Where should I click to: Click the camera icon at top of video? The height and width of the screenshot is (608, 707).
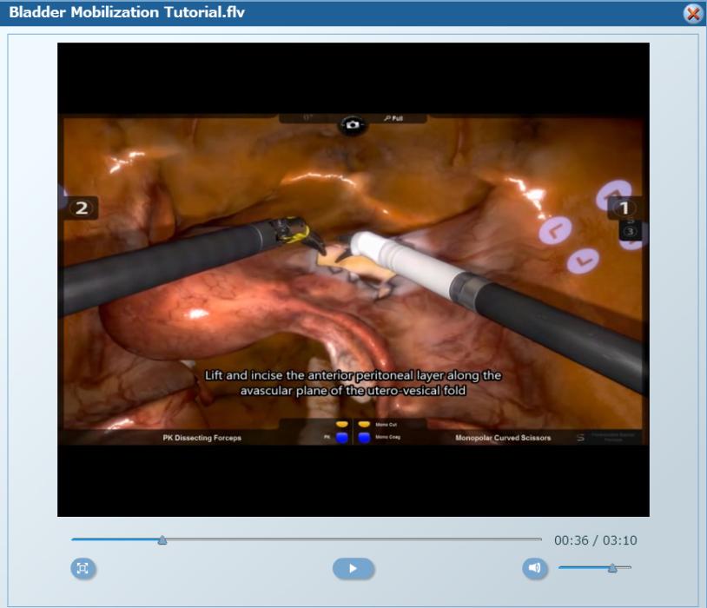tap(352, 125)
